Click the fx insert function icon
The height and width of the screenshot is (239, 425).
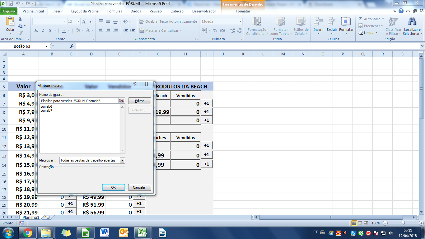point(72,46)
